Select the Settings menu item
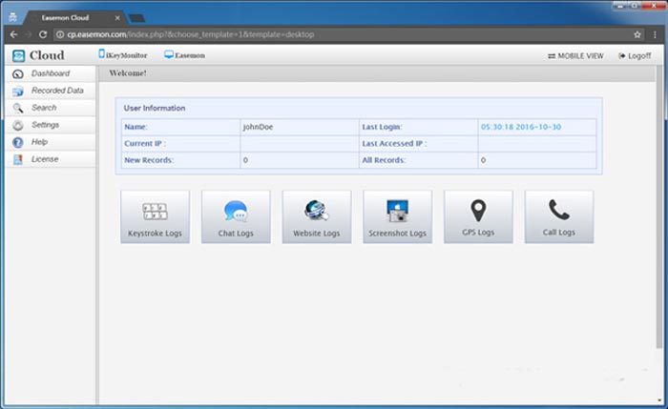This screenshot has height=409, width=668. point(51,125)
